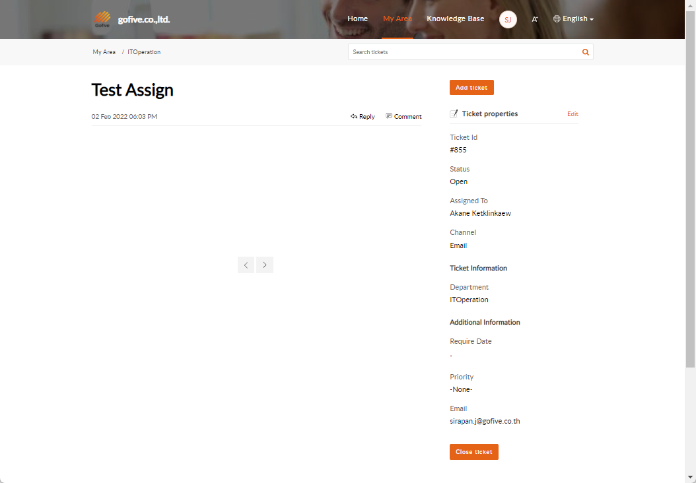Select the My Area tab

point(397,18)
